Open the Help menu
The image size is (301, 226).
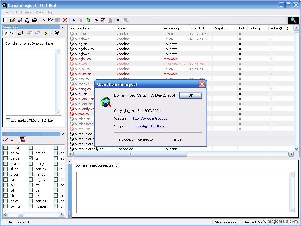50,12
